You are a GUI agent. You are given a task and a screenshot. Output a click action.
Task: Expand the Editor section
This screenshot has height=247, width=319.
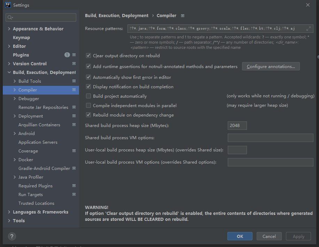pos(9,46)
